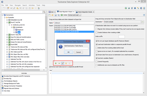Open the Activities menu

pos(32,5)
